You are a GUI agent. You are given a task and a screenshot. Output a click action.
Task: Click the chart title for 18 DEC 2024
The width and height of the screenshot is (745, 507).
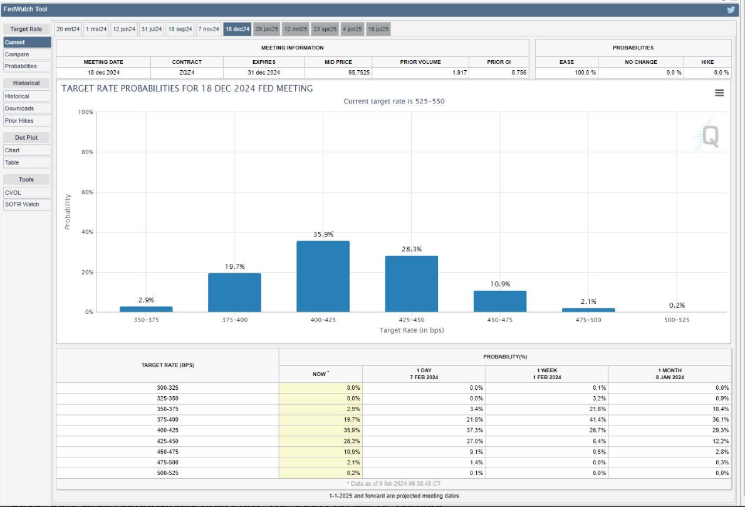click(187, 88)
